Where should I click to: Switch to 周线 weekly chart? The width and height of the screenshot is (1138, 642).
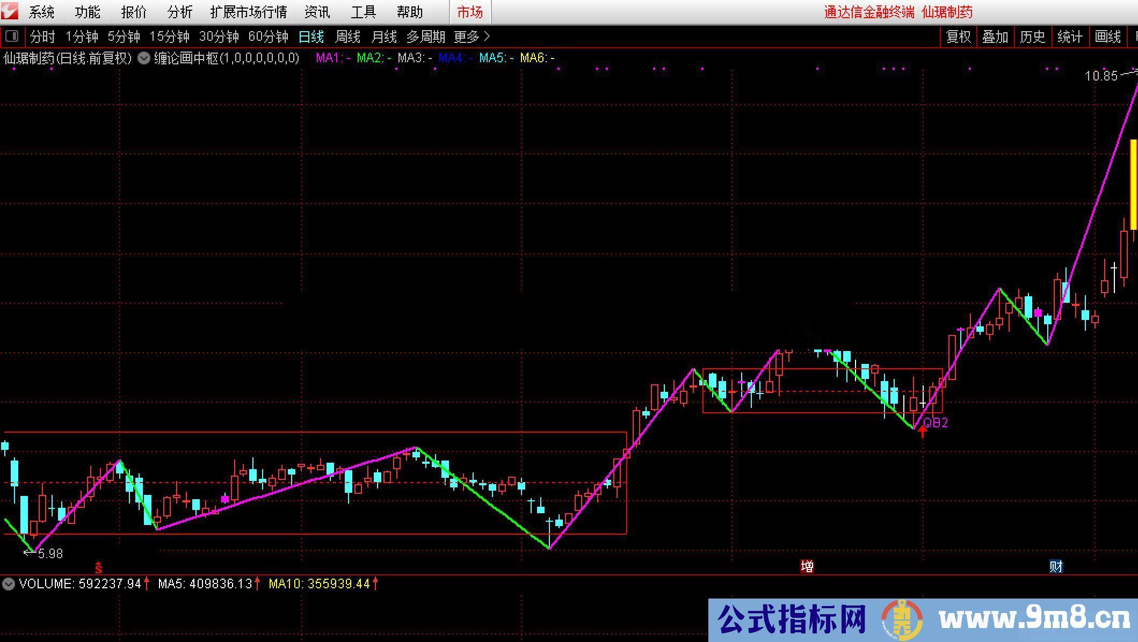coord(346,37)
